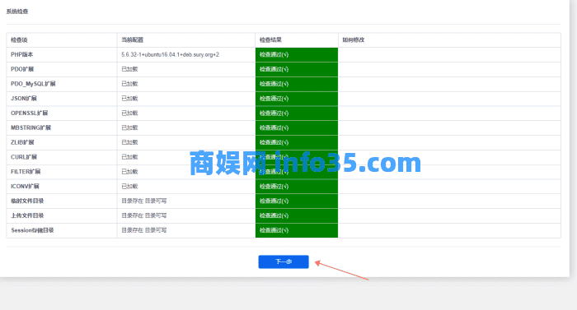Click 目录存在 目录可写 in 临时文件目录 row
Screen dimensions: 577x310
pyautogui.click(x=144, y=201)
